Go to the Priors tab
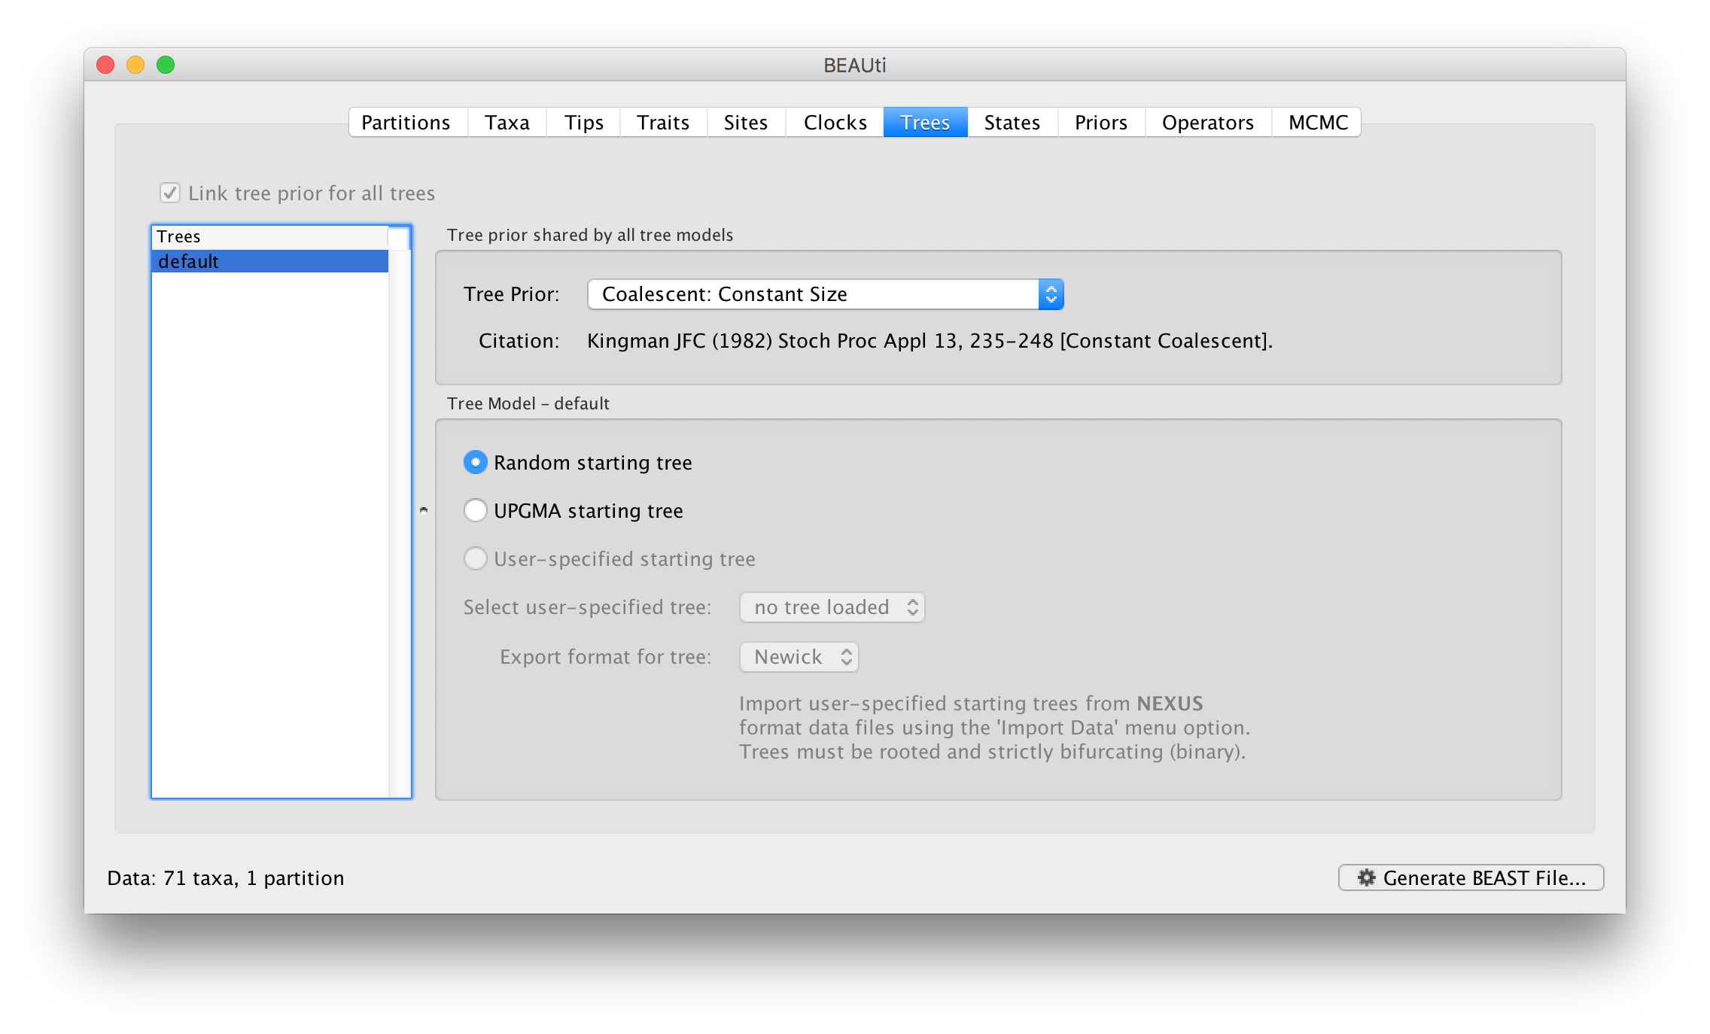1710x1034 pixels. pyautogui.click(x=1101, y=123)
